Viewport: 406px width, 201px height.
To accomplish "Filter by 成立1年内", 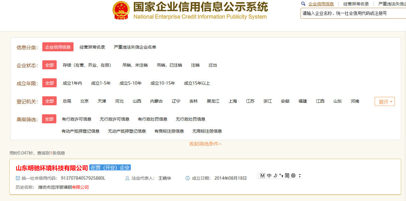I will tap(72, 83).
